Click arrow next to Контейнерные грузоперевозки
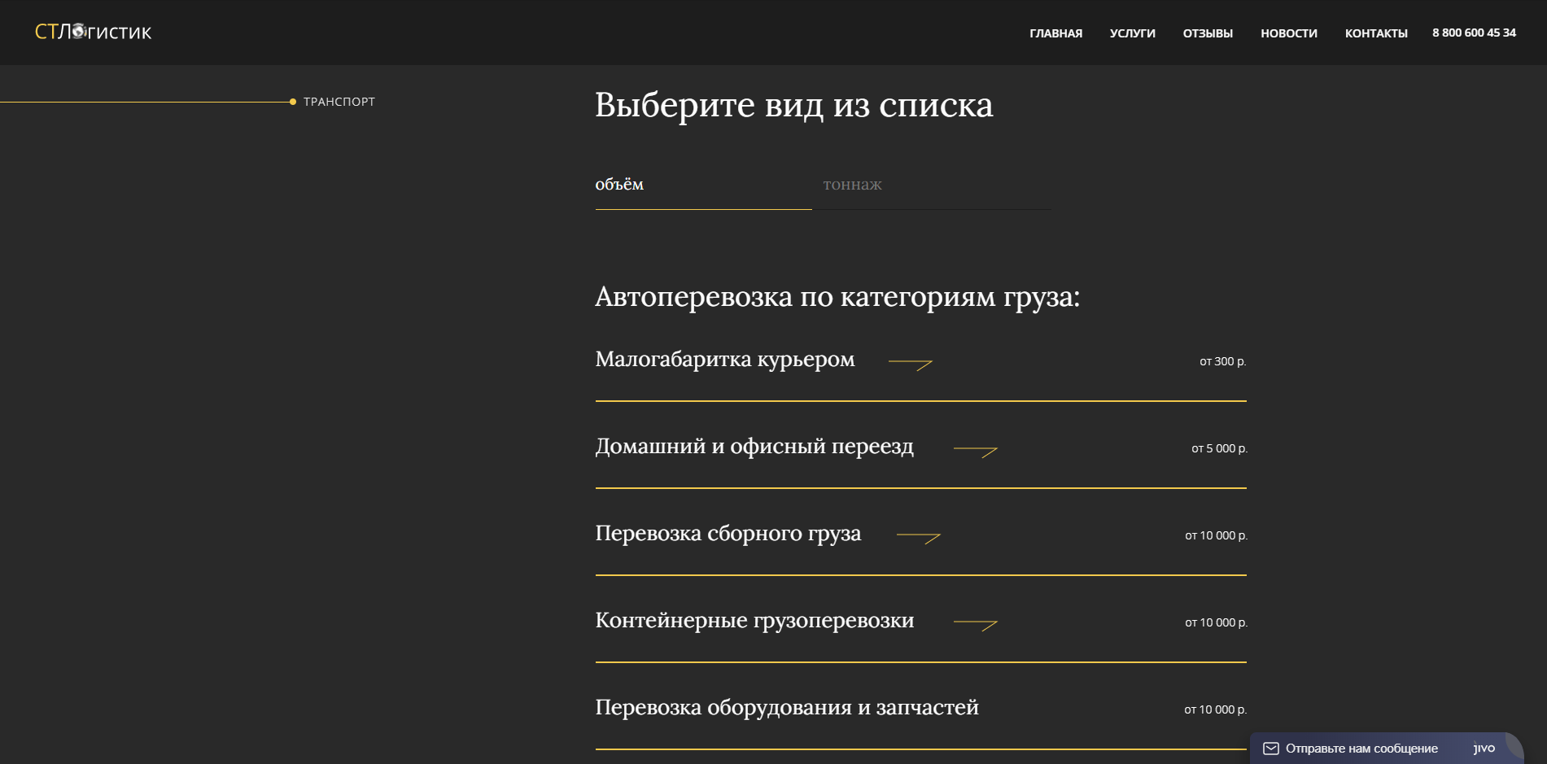The width and height of the screenshot is (1547, 764). [975, 626]
